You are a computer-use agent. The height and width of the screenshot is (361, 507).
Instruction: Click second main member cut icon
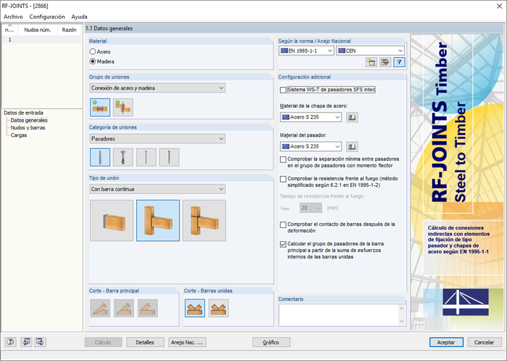124,308
